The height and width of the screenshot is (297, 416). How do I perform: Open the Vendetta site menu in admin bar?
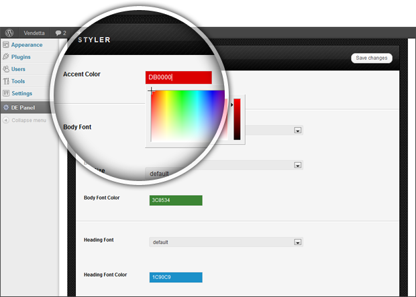click(x=34, y=32)
